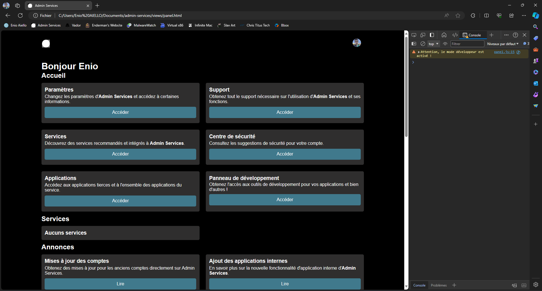Click the issues counter showing 3
This screenshot has height=291, width=542.
click(526, 44)
